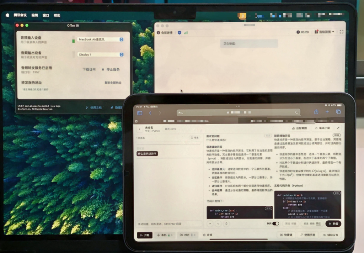This screenshot has width=364, height=253.
Task: Expand the Display 1 audio output dropdown
Action: coord(101,54)
